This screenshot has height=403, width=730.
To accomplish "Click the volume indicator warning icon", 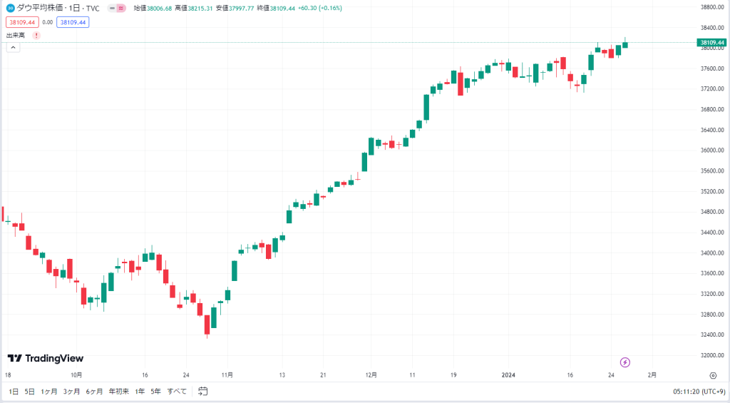I will pos(36,36).
